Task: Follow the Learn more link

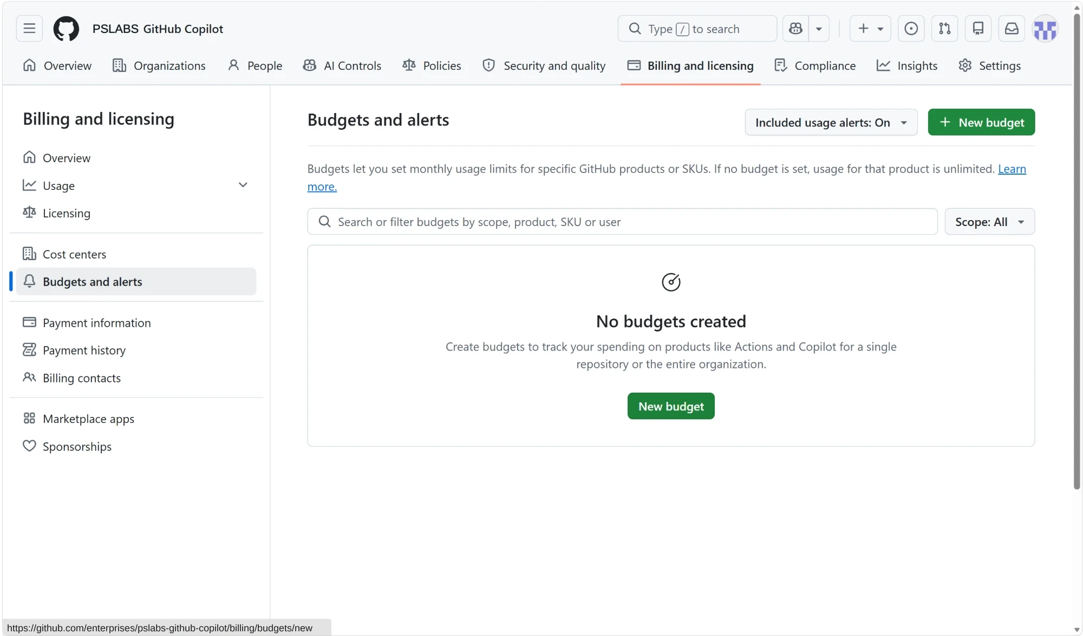Action: coord(1012,169)
